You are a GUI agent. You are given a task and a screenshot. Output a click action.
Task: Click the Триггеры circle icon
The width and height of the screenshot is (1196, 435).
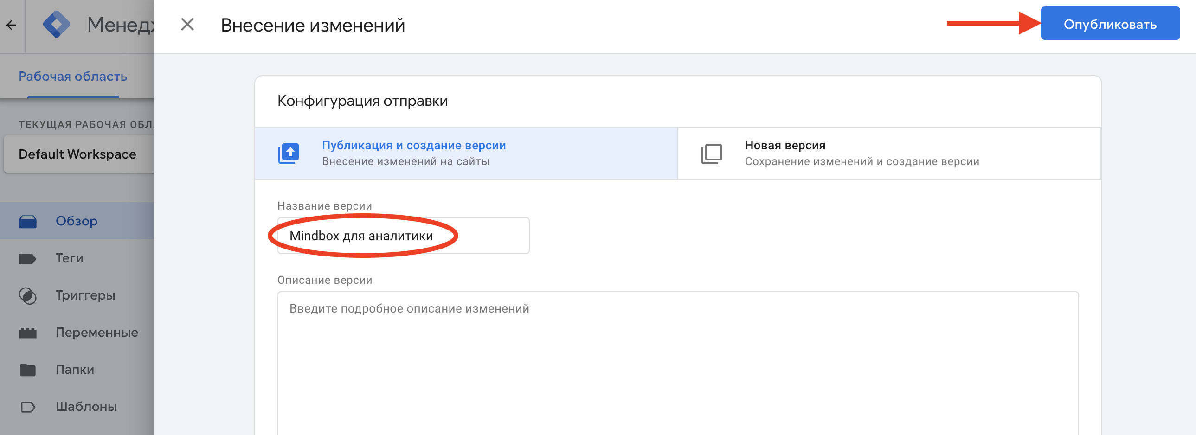[x=28, y=296]
